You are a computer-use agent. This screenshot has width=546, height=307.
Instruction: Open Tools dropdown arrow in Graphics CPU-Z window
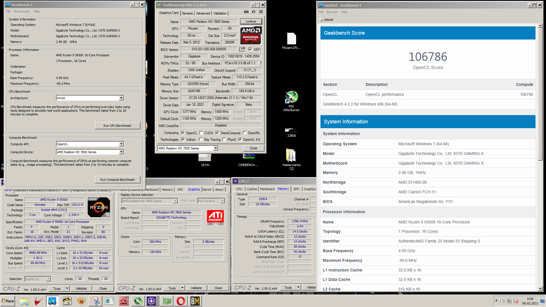click(182, 288)
